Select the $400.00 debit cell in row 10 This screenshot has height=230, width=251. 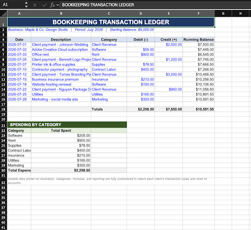pos(141,69)
